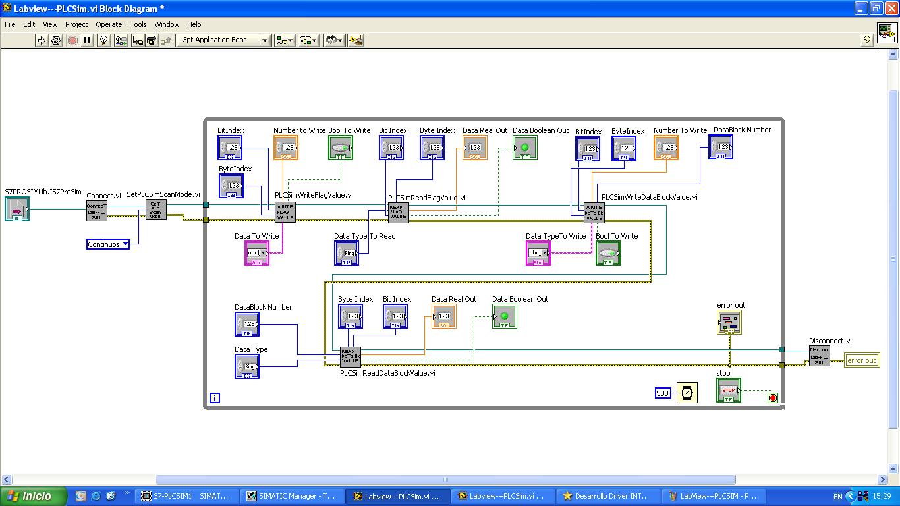This screenshot has height=506, width=900.
Task: Select DataBlock Number terminal above Data Type
Action: (247, 324)
